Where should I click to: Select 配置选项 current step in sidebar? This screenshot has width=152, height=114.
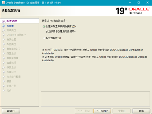[x=12, y=21]
